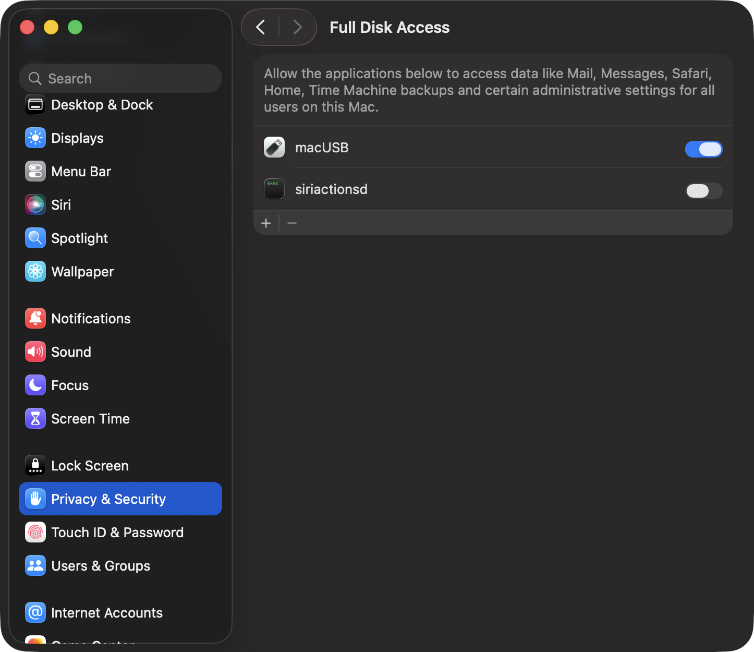Viewport: 754px width, 652px height.
Task: Close the System Settings window
Action: [x=27, y=27]
